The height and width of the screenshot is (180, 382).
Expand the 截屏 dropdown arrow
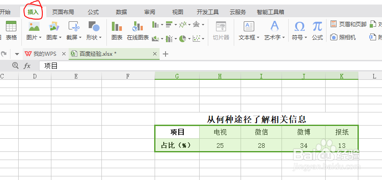click(x=80, y=38)
